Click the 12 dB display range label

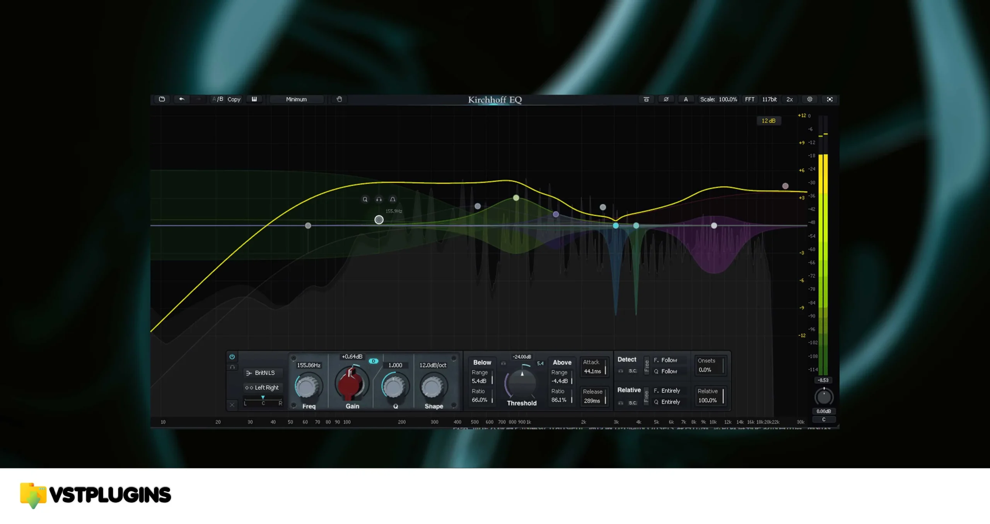click(768, 121)
